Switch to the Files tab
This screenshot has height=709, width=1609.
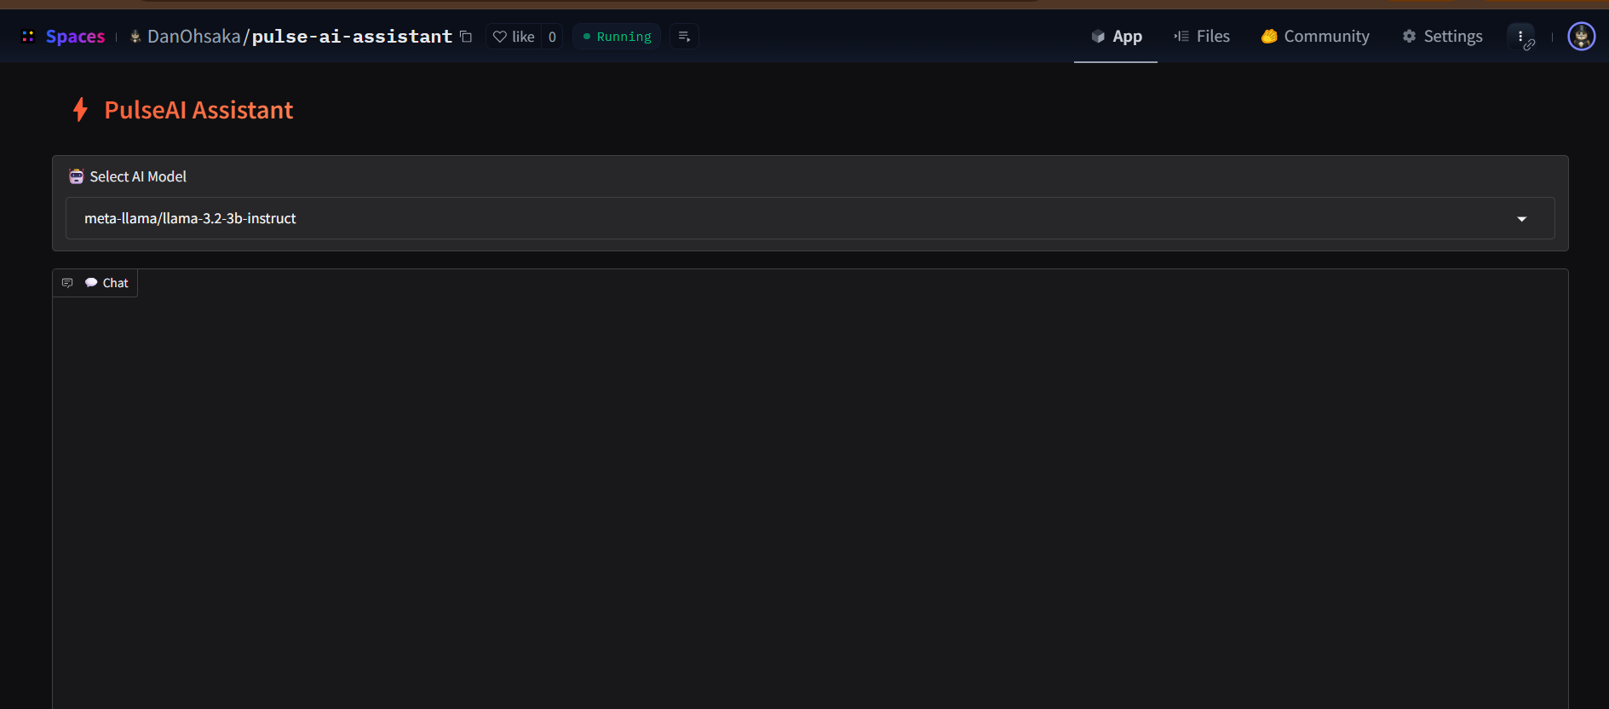[x=1202, y=36]
